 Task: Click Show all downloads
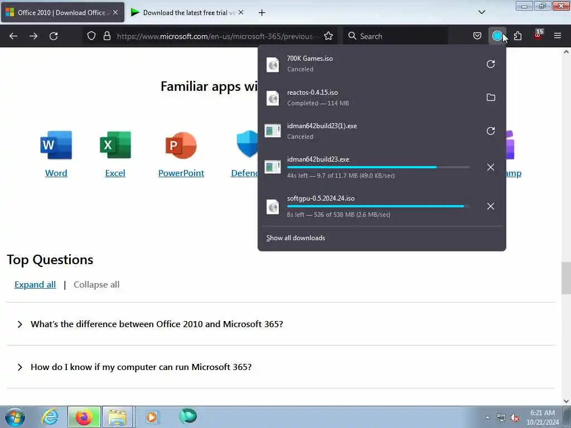(296, 237)
